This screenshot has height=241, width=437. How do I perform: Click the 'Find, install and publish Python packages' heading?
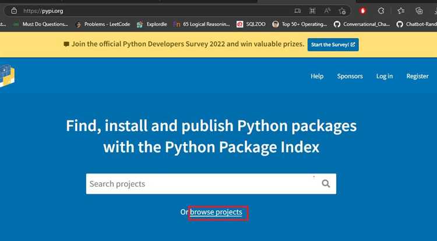(x=212, y=136)
